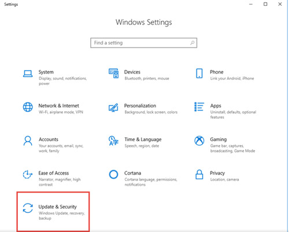Maximize the Settings window
Screen dimensions: 289x232
pyautogui.click(x=265, y=4)
